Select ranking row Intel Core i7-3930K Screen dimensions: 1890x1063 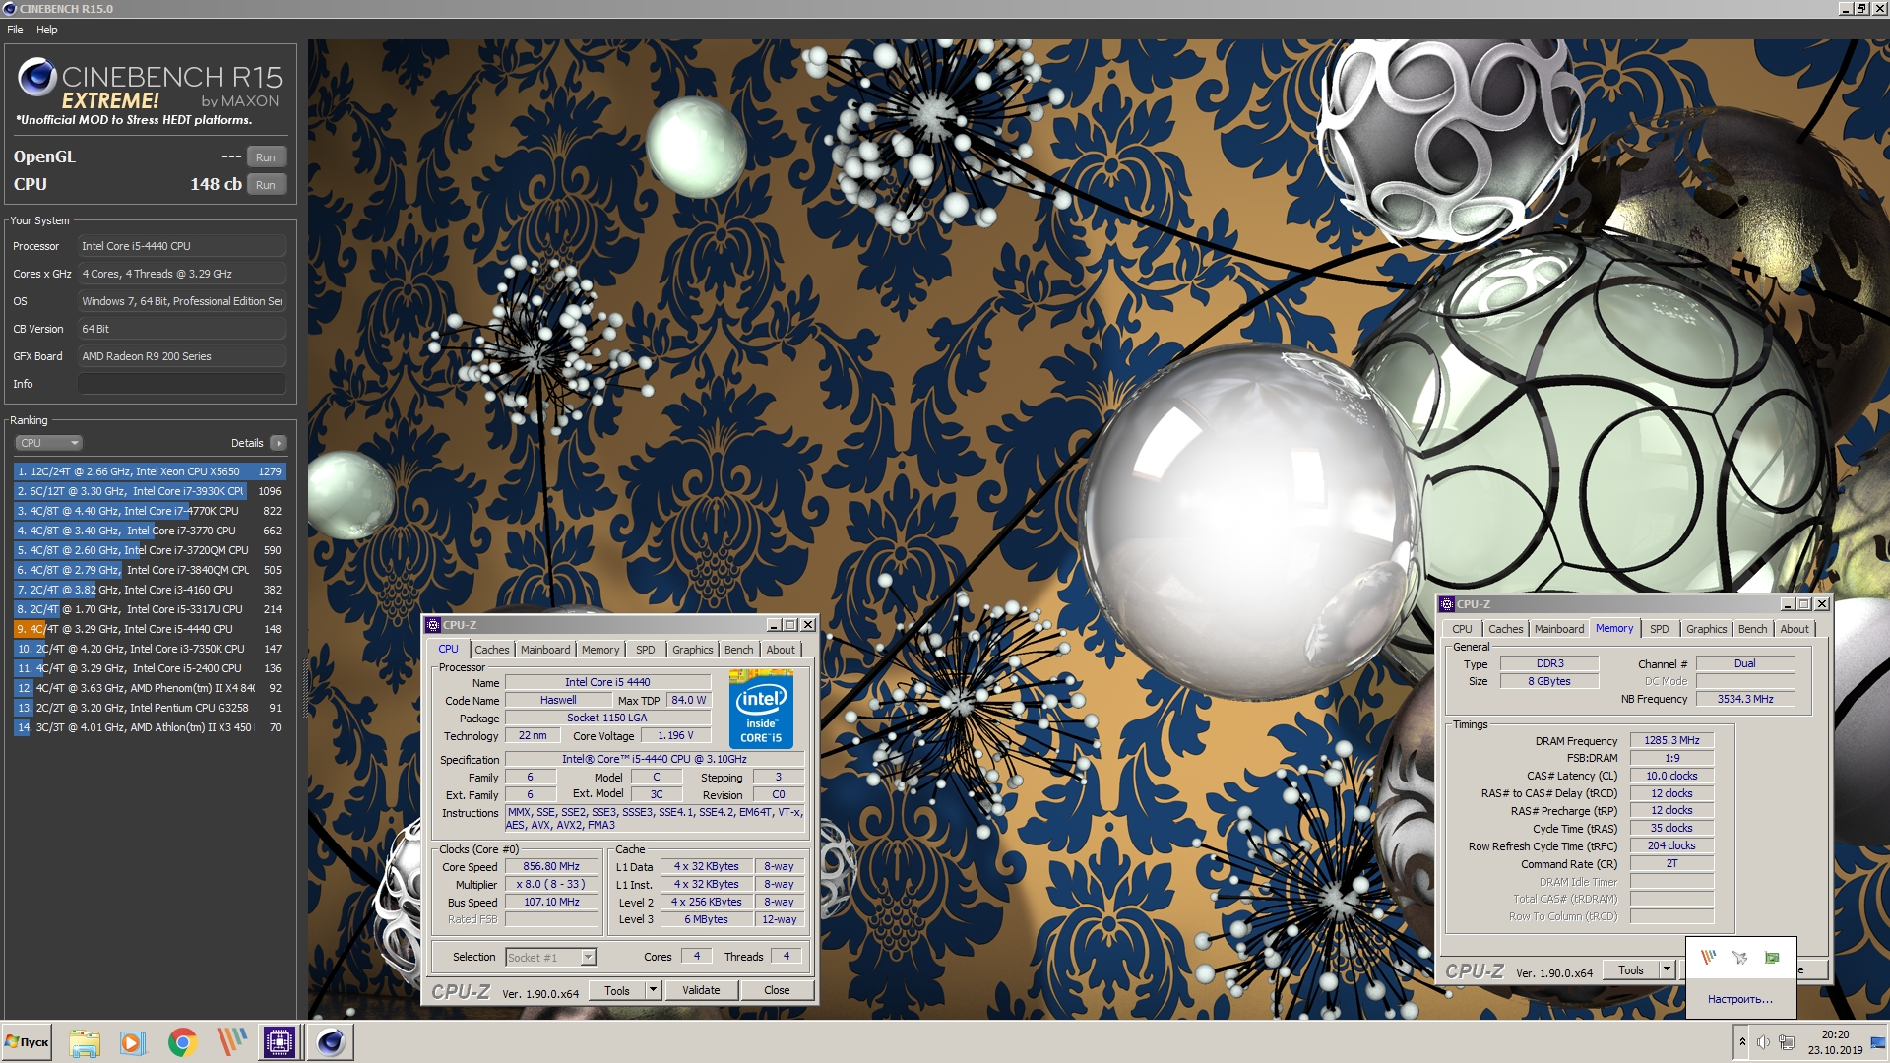[x=151, y=491]
